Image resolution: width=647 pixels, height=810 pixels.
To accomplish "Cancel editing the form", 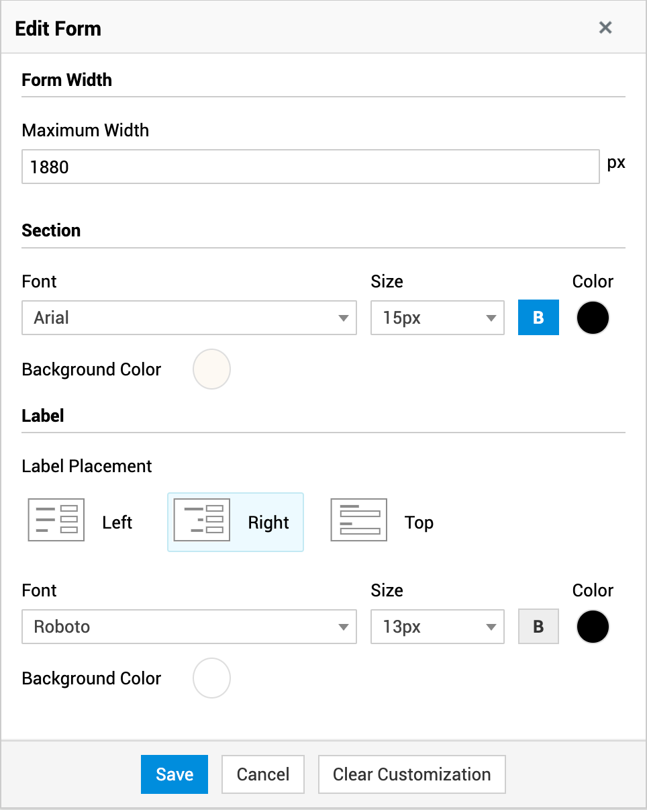I will click(x=263, y=774).
